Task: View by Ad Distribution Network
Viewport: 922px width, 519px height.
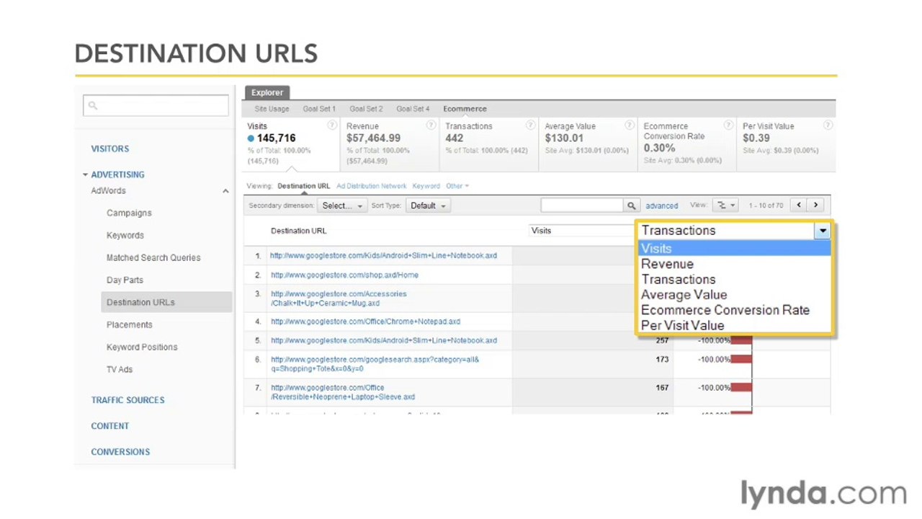Action: click(x=371, y=186)
